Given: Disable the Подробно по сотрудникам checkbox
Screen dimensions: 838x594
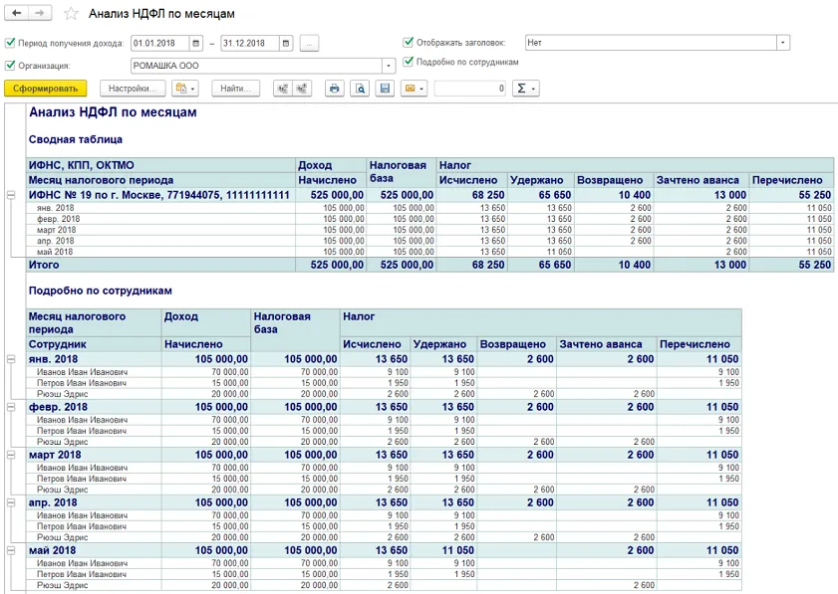Looking at the screenshot, I should pyautogui.click(x=409, y=62).
